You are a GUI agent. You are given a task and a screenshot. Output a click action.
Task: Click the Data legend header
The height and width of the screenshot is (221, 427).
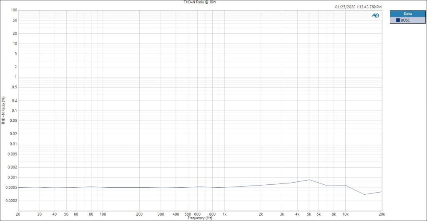point(407,14)
